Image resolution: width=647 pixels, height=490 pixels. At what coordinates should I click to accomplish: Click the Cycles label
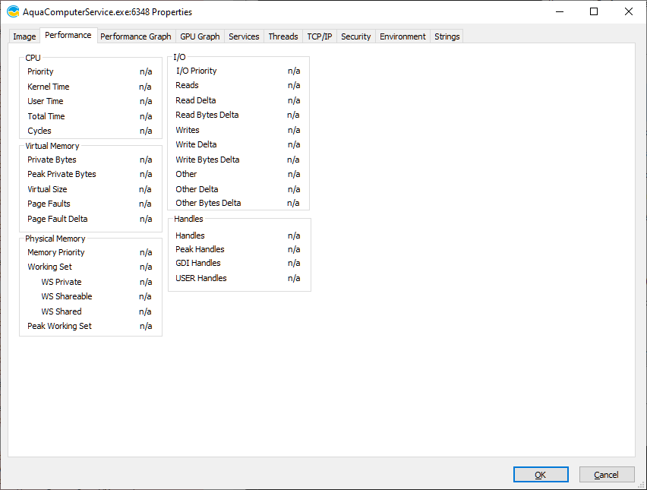tap(39, 131)
